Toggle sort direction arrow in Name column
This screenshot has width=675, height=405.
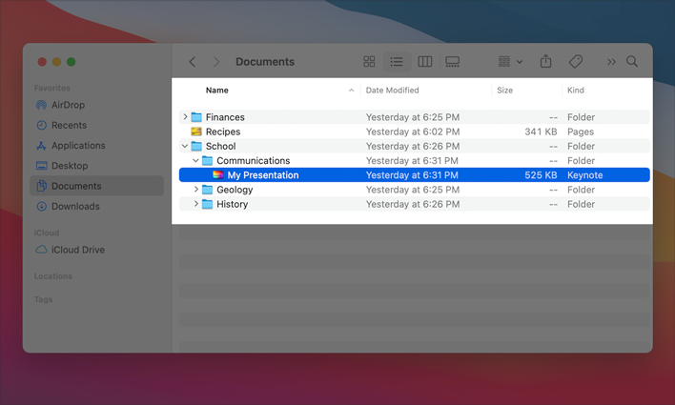point(351,91)
